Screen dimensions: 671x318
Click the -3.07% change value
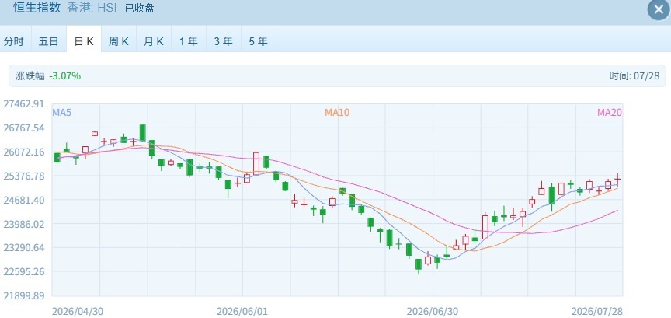click(65, 76)
